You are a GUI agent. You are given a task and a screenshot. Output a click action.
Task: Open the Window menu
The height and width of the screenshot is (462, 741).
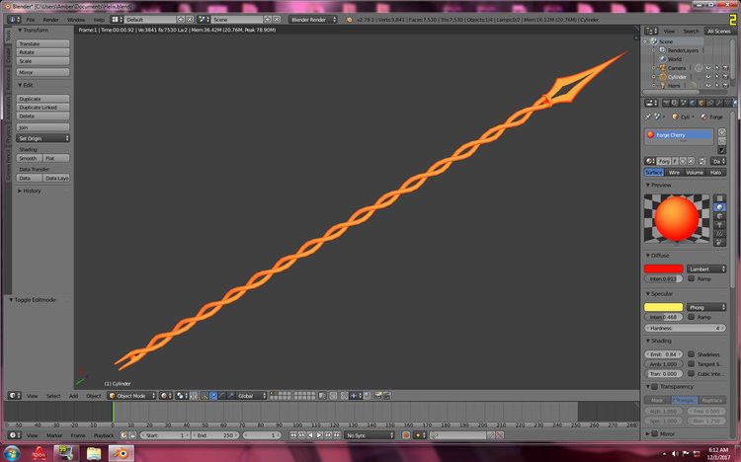click(76, 20)
